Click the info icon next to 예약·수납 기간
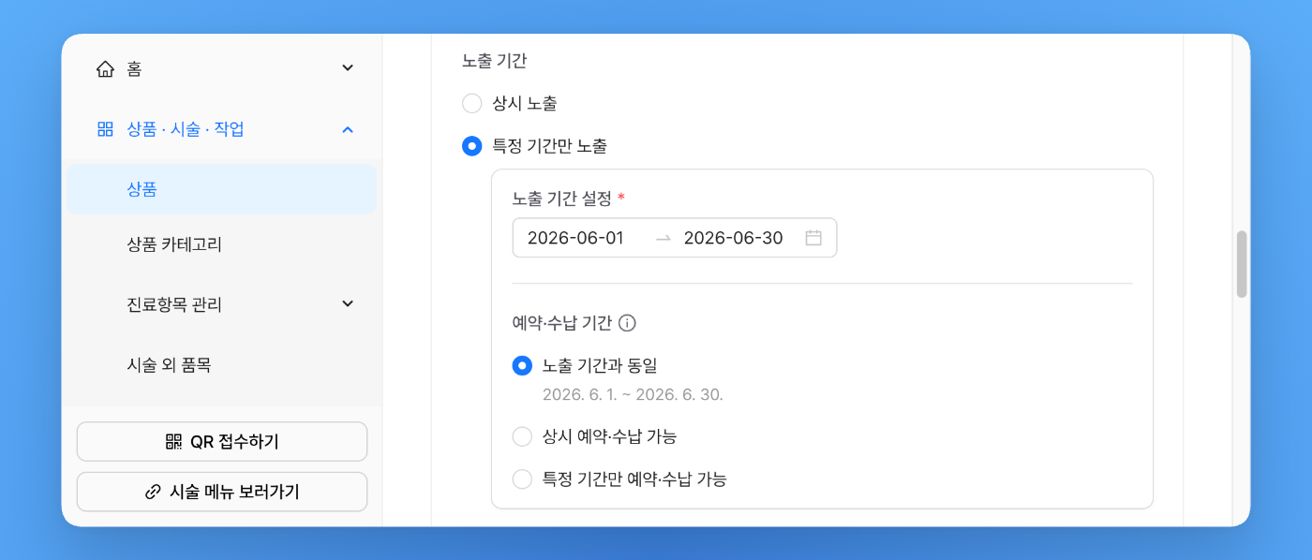The width and height of the screenshot is (1312, 560). (628, 323)
